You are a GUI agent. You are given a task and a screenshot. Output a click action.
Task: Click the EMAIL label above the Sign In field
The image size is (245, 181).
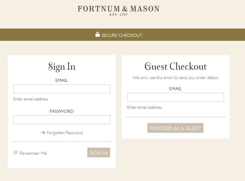click(61, 80)
